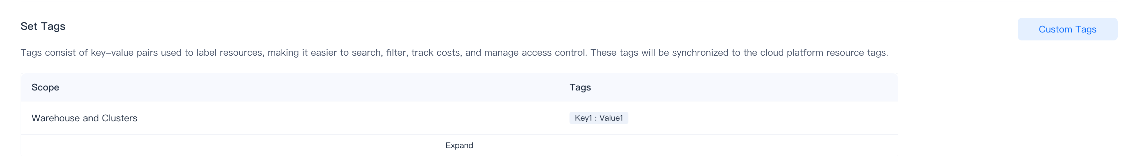This screenshot has height=165, width=1127.
Task: Click the tags description paragraph
Action: click(x=454, y=53)
